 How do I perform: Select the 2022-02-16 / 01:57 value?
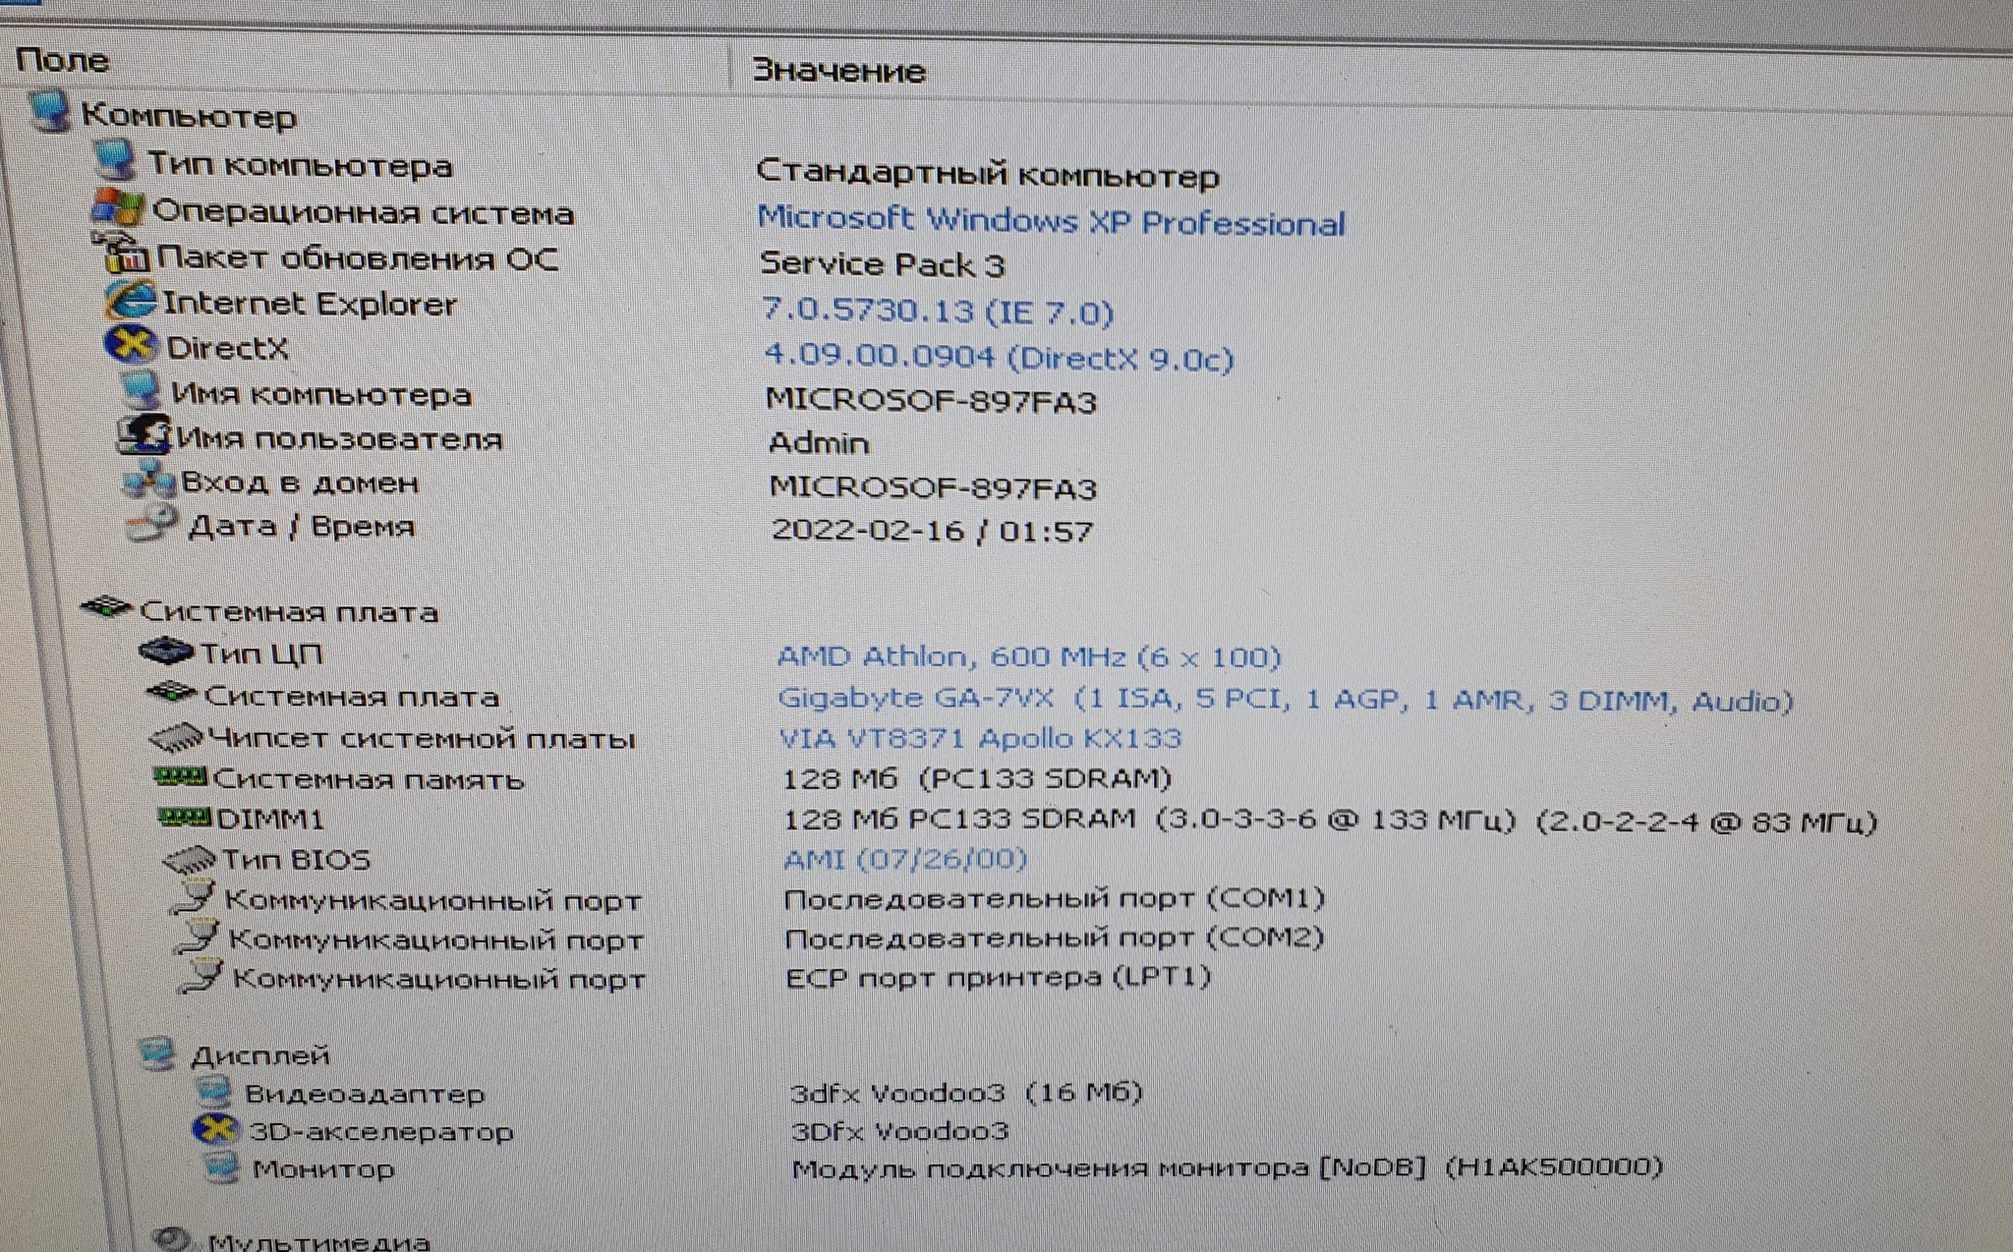click(x=932, y=531)
